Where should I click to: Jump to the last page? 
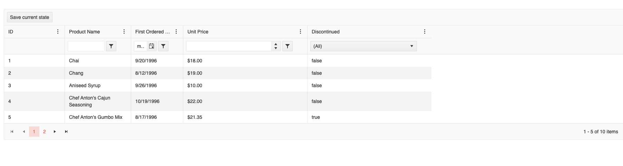66,132
